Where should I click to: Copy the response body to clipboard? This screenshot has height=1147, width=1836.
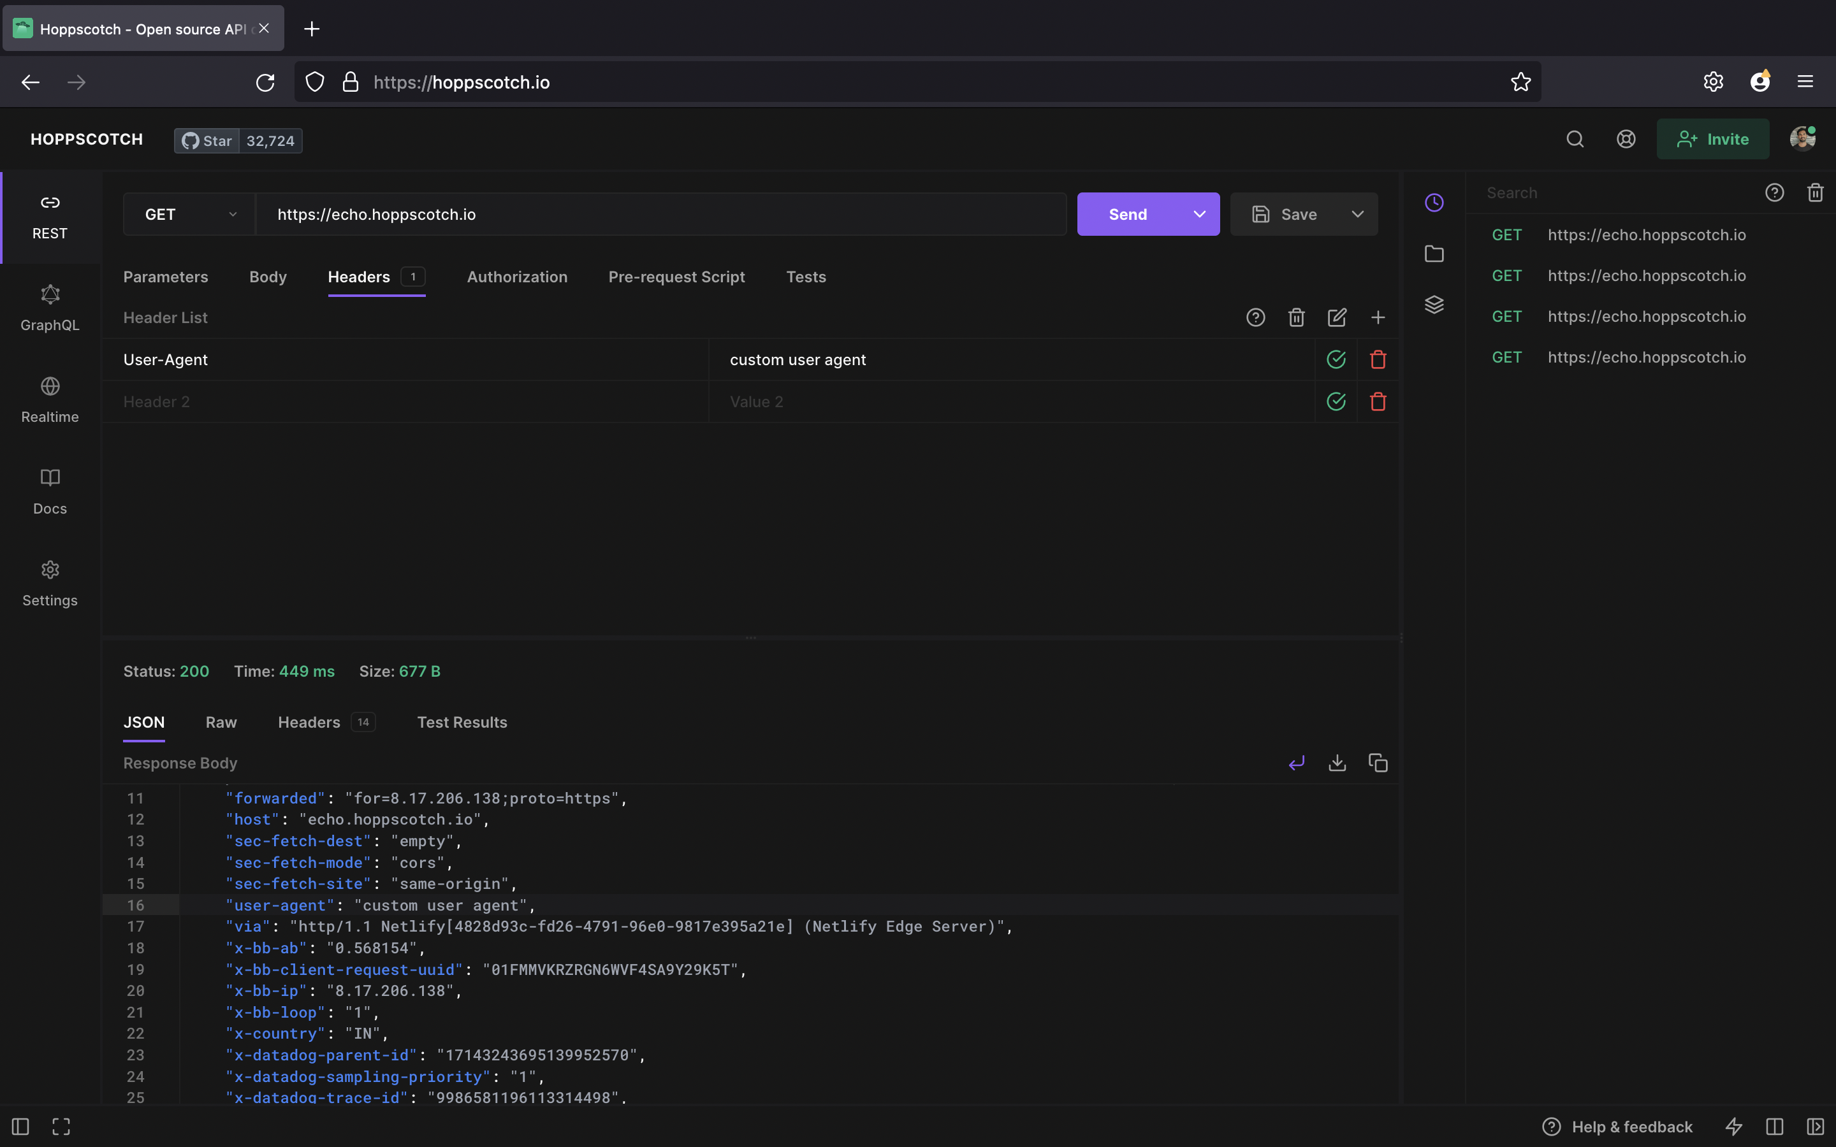coord(1378,762)
